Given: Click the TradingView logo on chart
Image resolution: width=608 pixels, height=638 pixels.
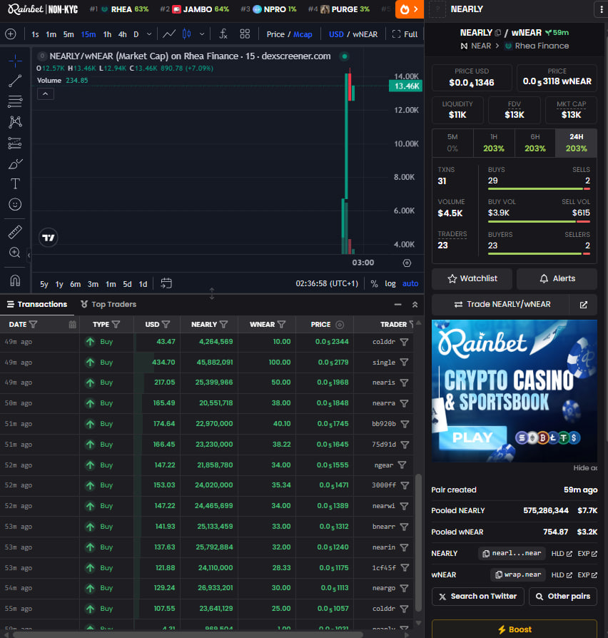Looking at the screenshot, I should click(x=49, y=238).
